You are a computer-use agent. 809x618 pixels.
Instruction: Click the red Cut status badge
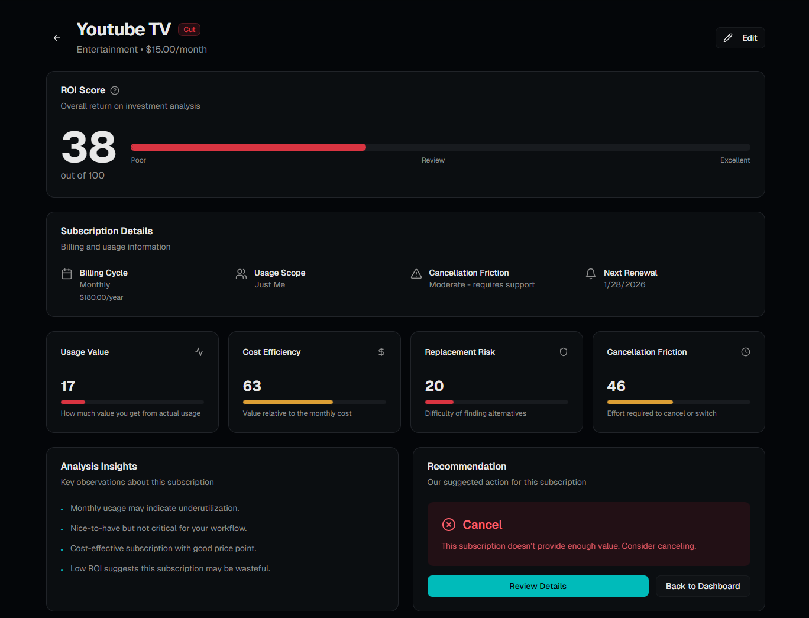(189, 30)
